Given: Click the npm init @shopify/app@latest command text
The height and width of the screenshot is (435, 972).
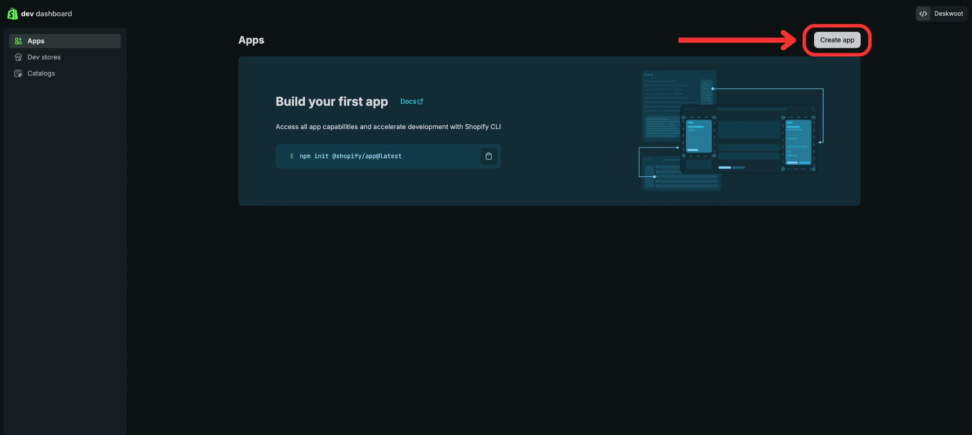Looking at the screenshot, I should point(350,156).
